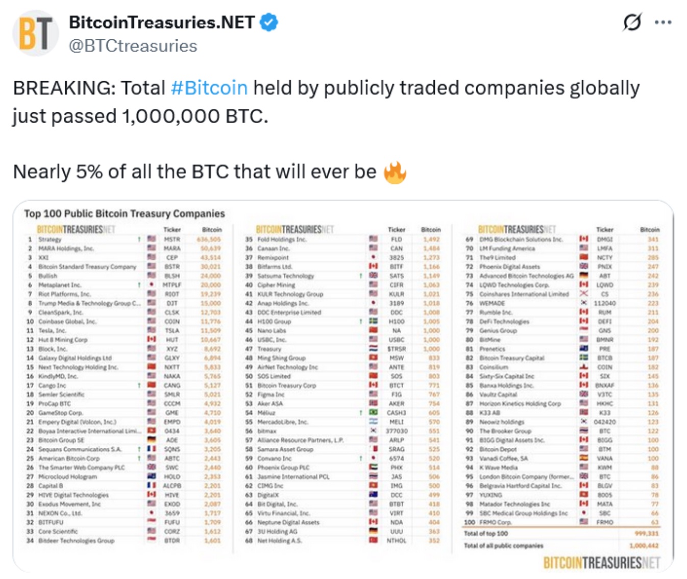
Task: Click the fire emoji in the tweet
Action: 395,172
